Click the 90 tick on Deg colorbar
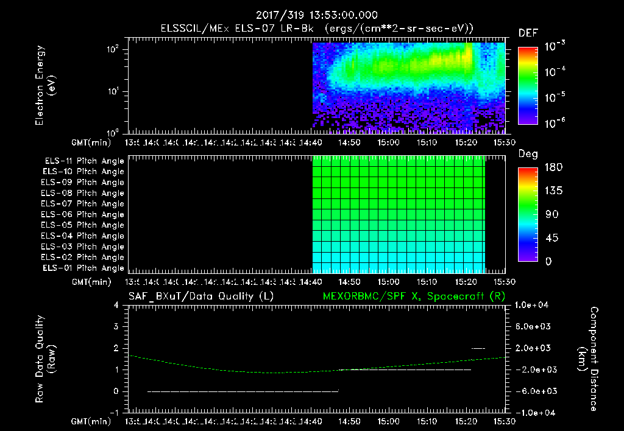624x431 pixels. click(x=551, y=215)
